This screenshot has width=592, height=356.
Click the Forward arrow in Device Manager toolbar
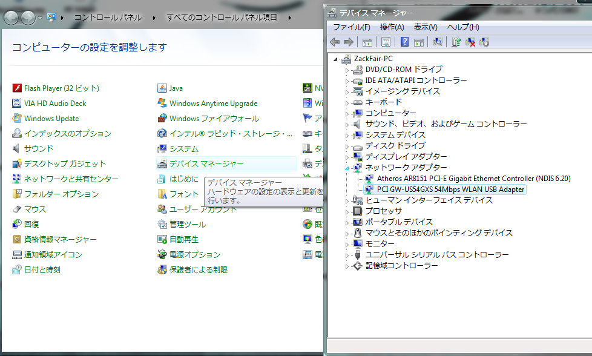(x=349, y=42)
